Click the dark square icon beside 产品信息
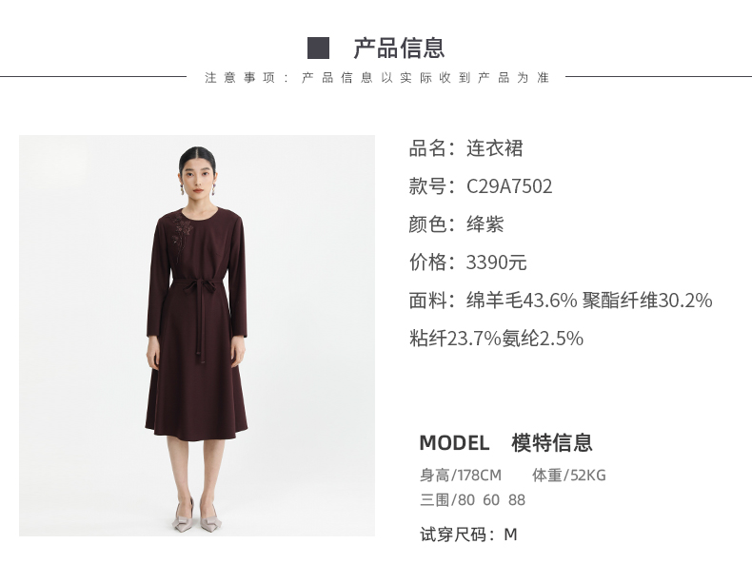The image size is (752, 583). [x=318, y=48]
